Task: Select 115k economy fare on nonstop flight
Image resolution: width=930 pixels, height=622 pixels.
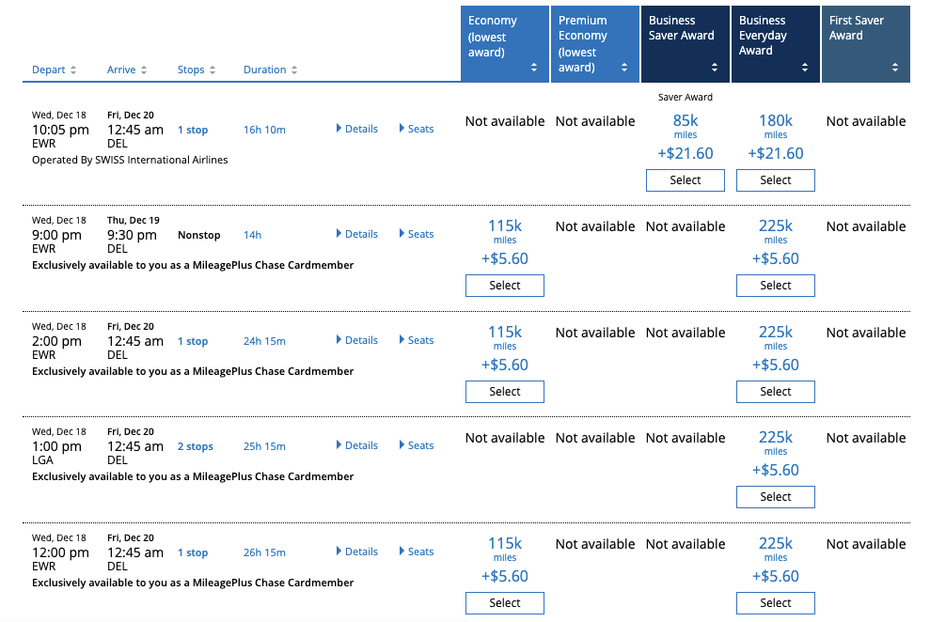Action: point(505,286)
